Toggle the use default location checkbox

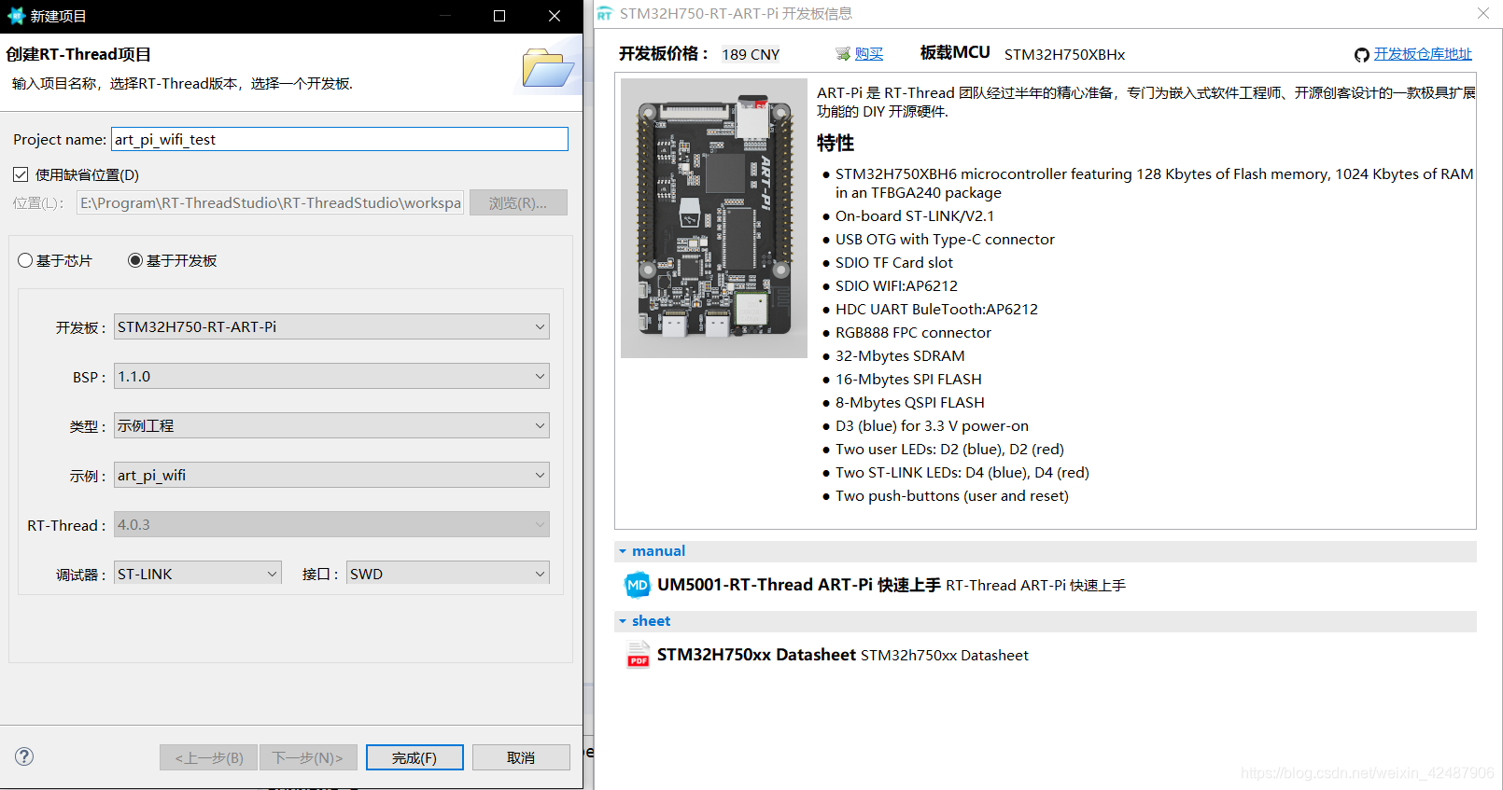(21, 174)
